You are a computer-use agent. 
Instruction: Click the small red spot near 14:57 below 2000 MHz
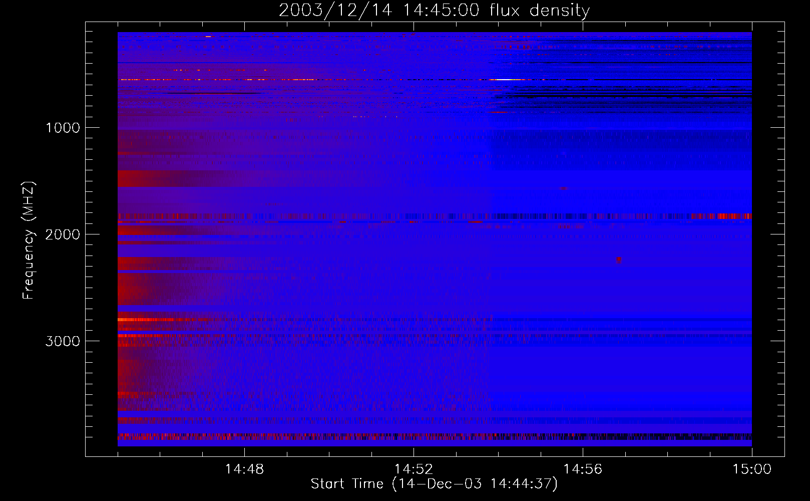[619, 260]
